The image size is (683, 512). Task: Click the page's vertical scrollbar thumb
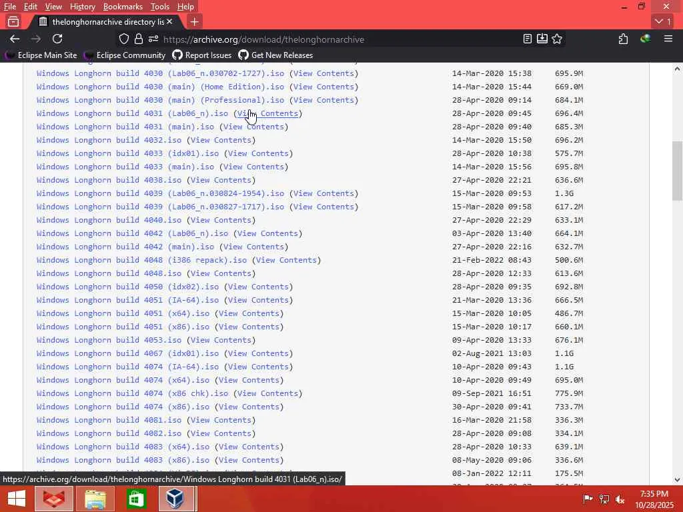677,170
